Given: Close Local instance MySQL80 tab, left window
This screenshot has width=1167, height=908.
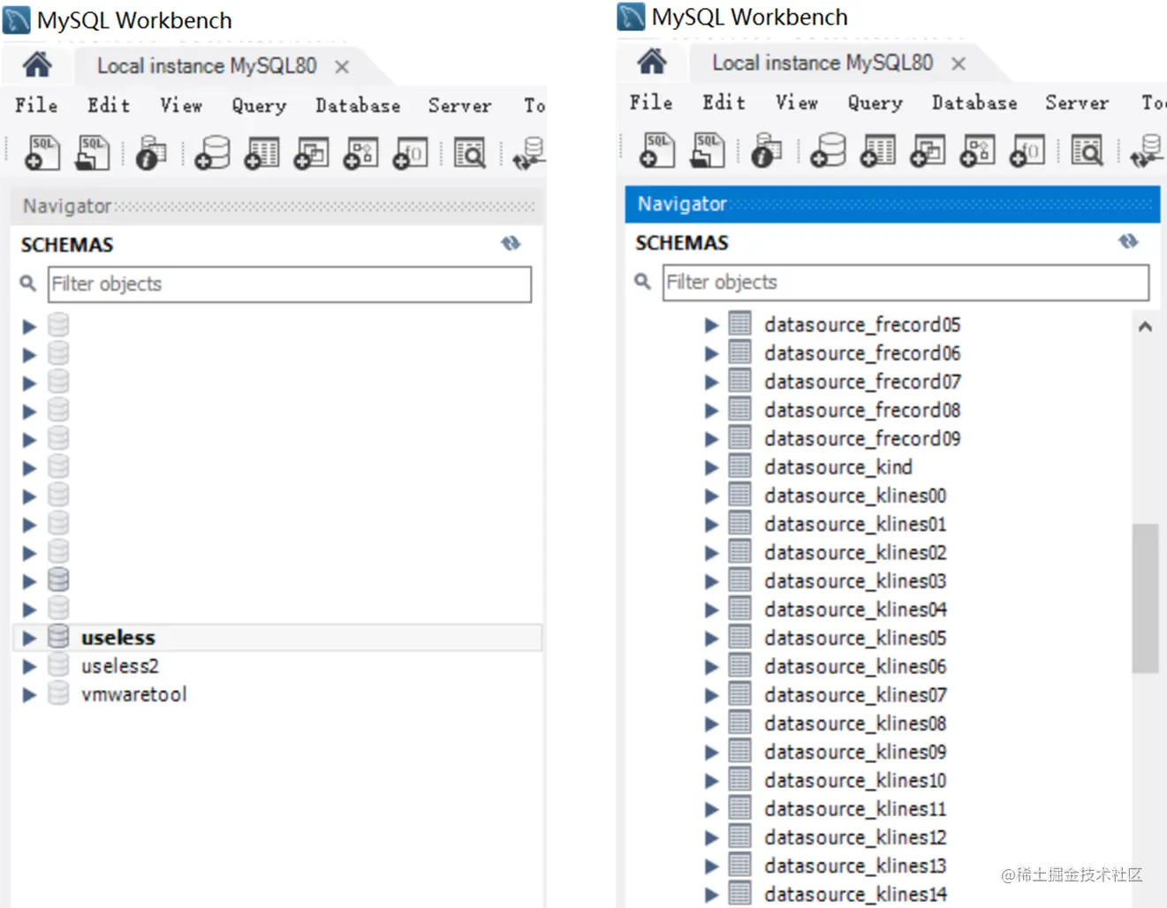Looking at the screenshot, I should (x=342, y=67).
